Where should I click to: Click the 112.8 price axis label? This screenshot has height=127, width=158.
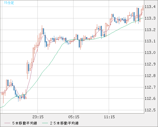pyautogui.click(x=150, y=76)
